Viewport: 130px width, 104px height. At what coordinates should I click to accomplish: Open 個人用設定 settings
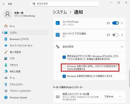tap(15, 52)
